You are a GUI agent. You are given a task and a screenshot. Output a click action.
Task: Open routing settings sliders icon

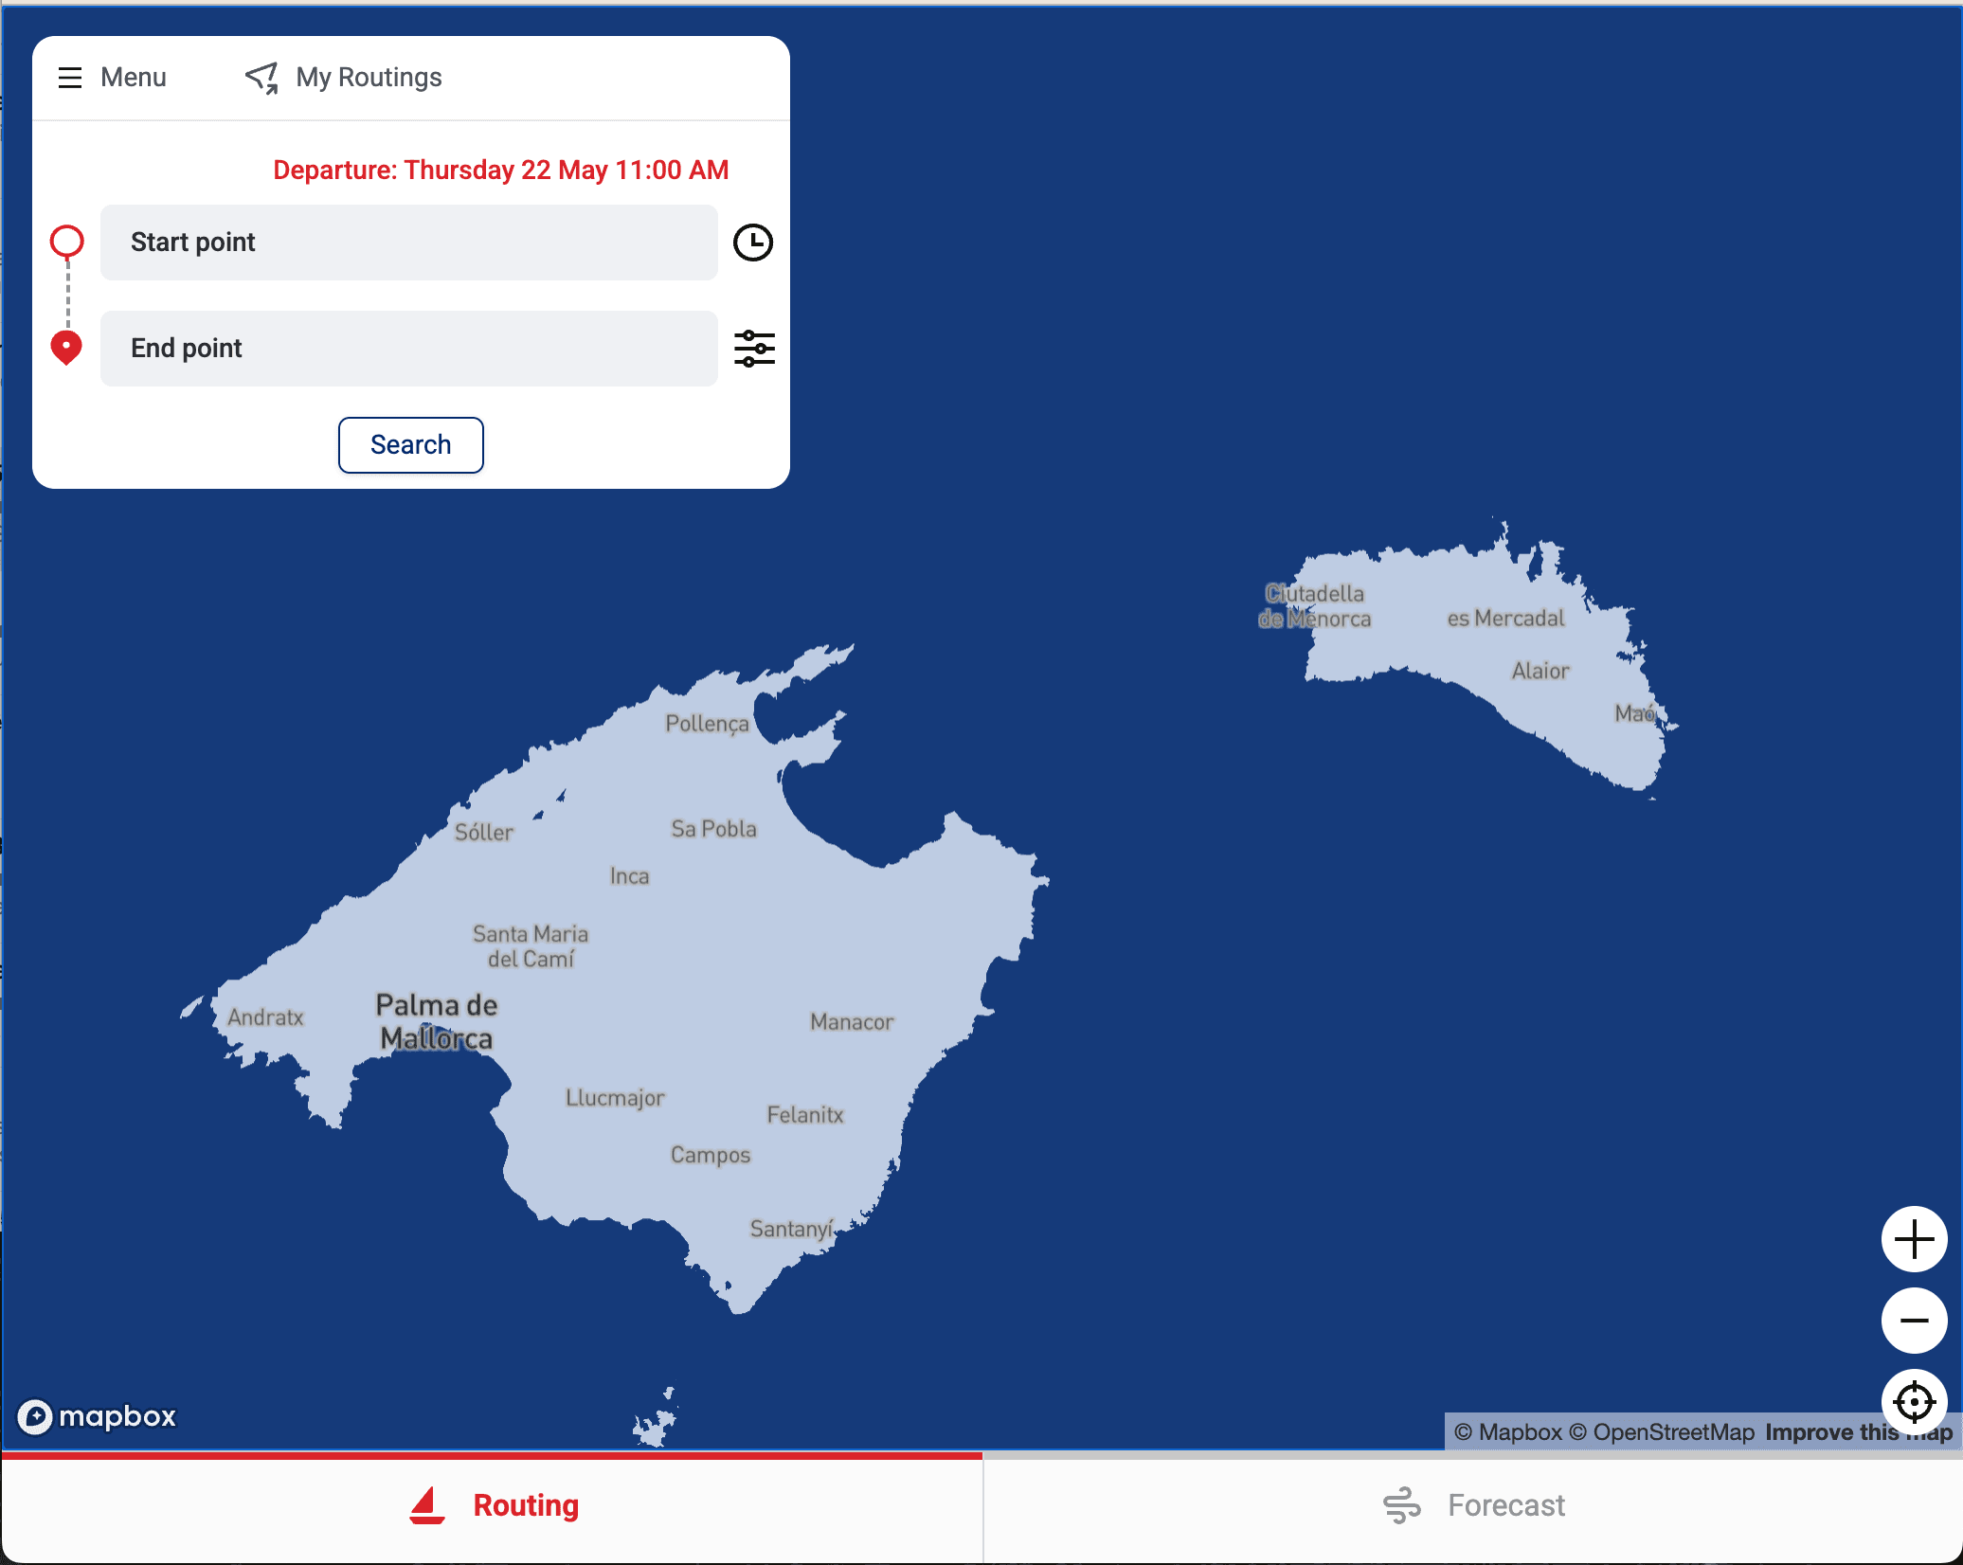pos(754,349)
